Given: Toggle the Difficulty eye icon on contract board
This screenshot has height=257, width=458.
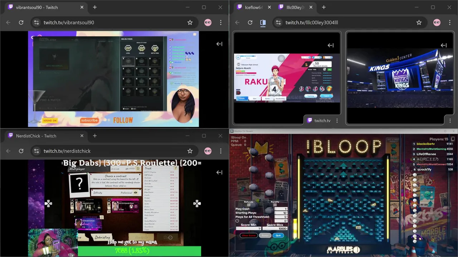Looking at the screenshot, I should pyautogui.click(x=136, y=192).
